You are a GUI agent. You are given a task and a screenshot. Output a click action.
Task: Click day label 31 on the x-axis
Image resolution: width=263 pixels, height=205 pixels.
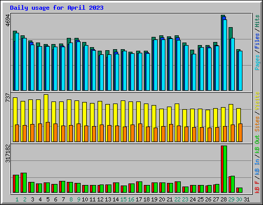click(x=247, y=199)
